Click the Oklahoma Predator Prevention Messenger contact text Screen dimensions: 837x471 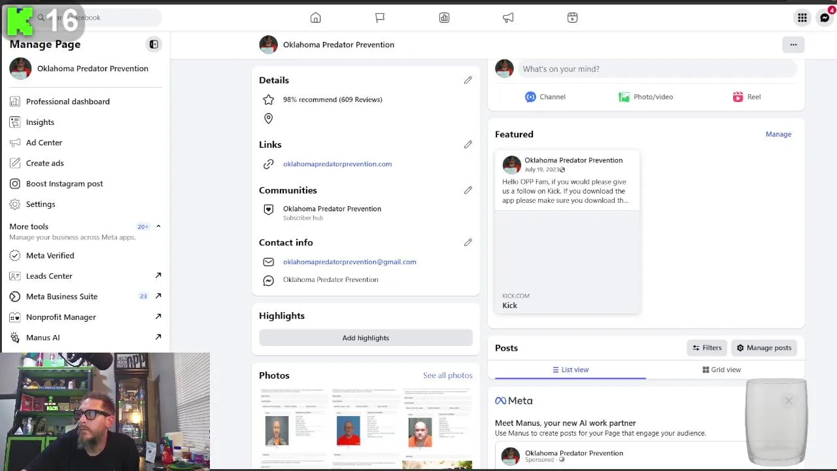pos(330,280)
